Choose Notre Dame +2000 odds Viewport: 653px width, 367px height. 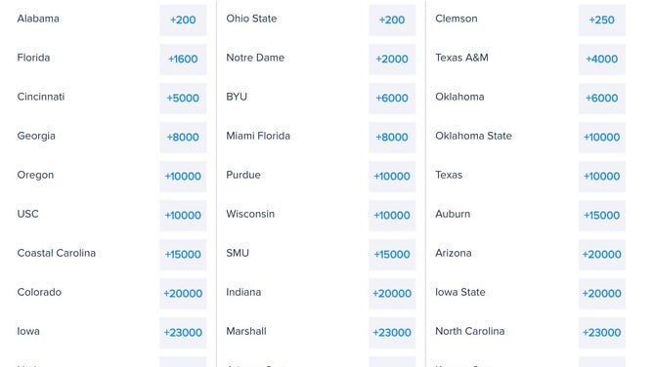(392, 59)
